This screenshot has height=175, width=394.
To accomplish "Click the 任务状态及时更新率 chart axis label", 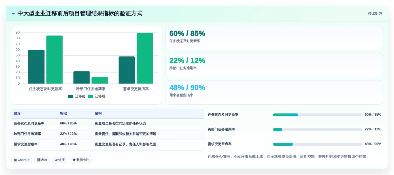I will tap(45, 89).
